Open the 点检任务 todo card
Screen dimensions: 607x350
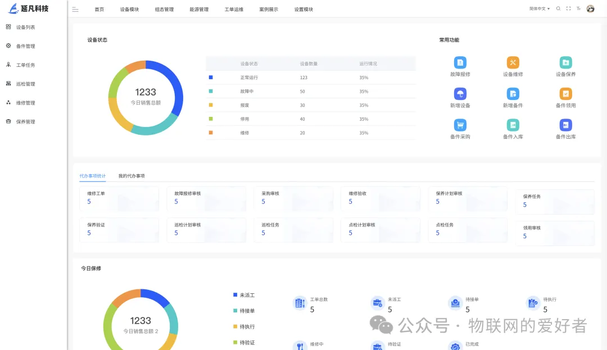[468, 230]
